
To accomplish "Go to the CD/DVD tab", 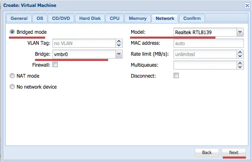I will pos(61,18).
